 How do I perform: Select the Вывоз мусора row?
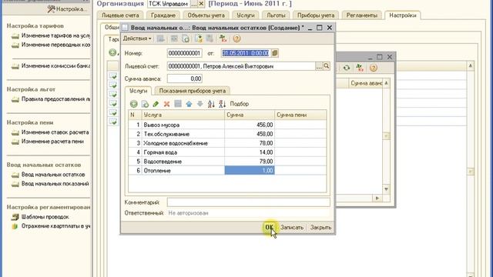tap(227, 125)
